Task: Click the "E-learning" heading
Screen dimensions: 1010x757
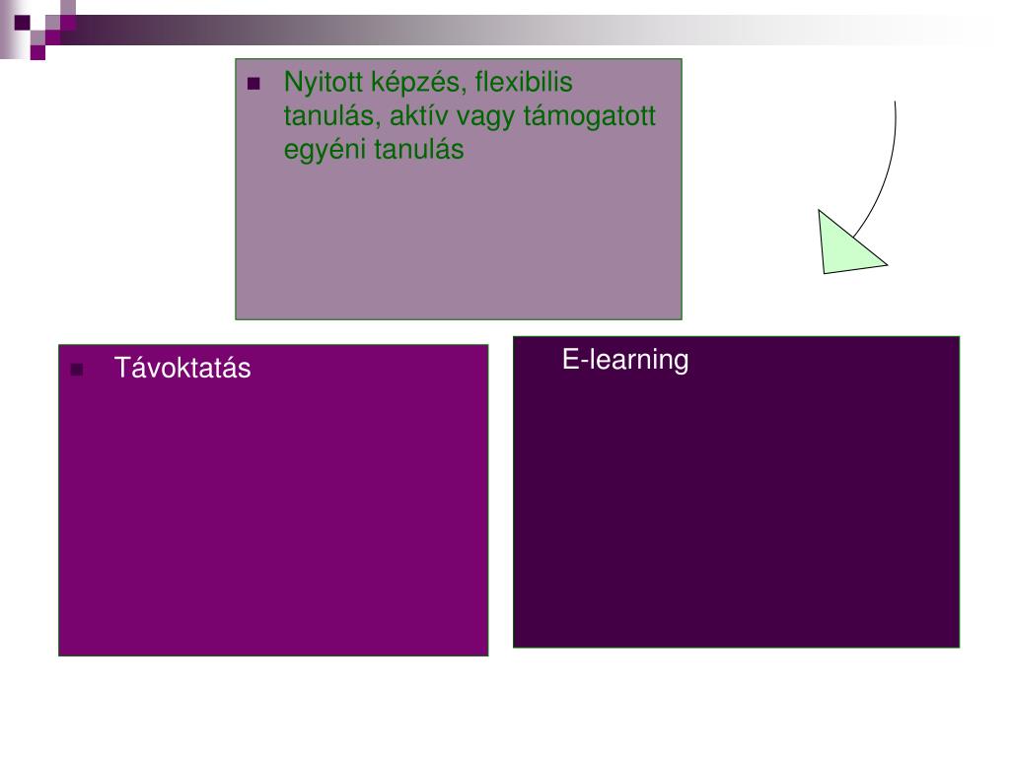Action: point(624,360)
